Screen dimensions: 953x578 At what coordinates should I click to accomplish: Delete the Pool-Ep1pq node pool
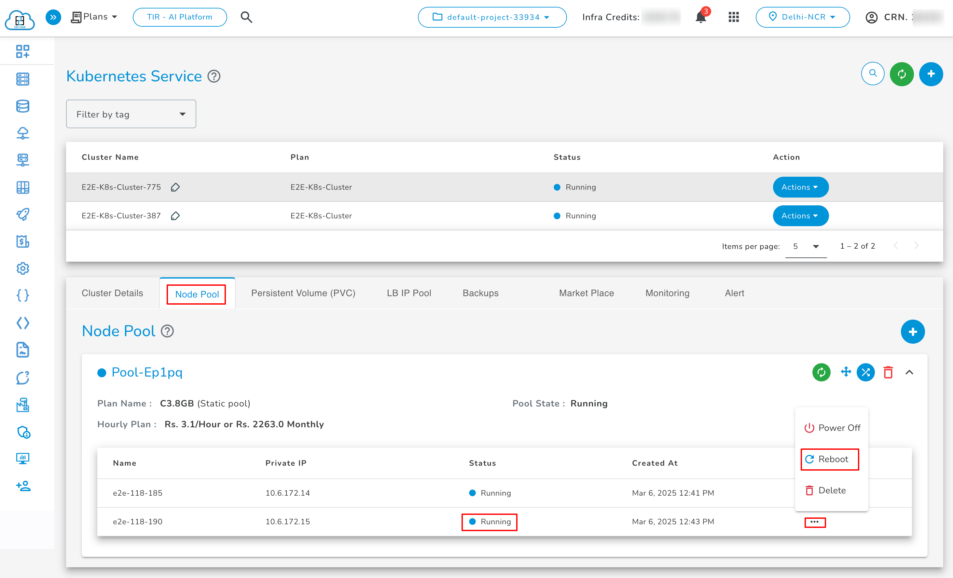[x=888, y=372]
